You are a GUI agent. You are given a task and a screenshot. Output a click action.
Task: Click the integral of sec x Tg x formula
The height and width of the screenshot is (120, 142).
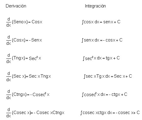point(108,76)
